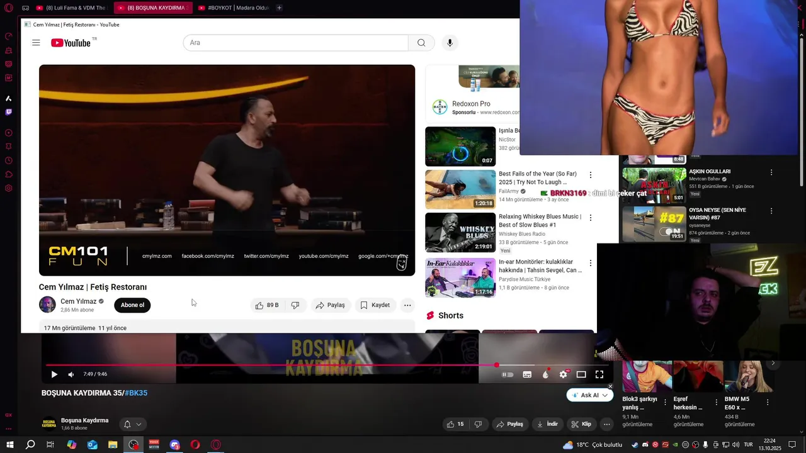Start voice search with the microphone icon
The height and width of the screenshot is (453, 806).
coord(450,43)
